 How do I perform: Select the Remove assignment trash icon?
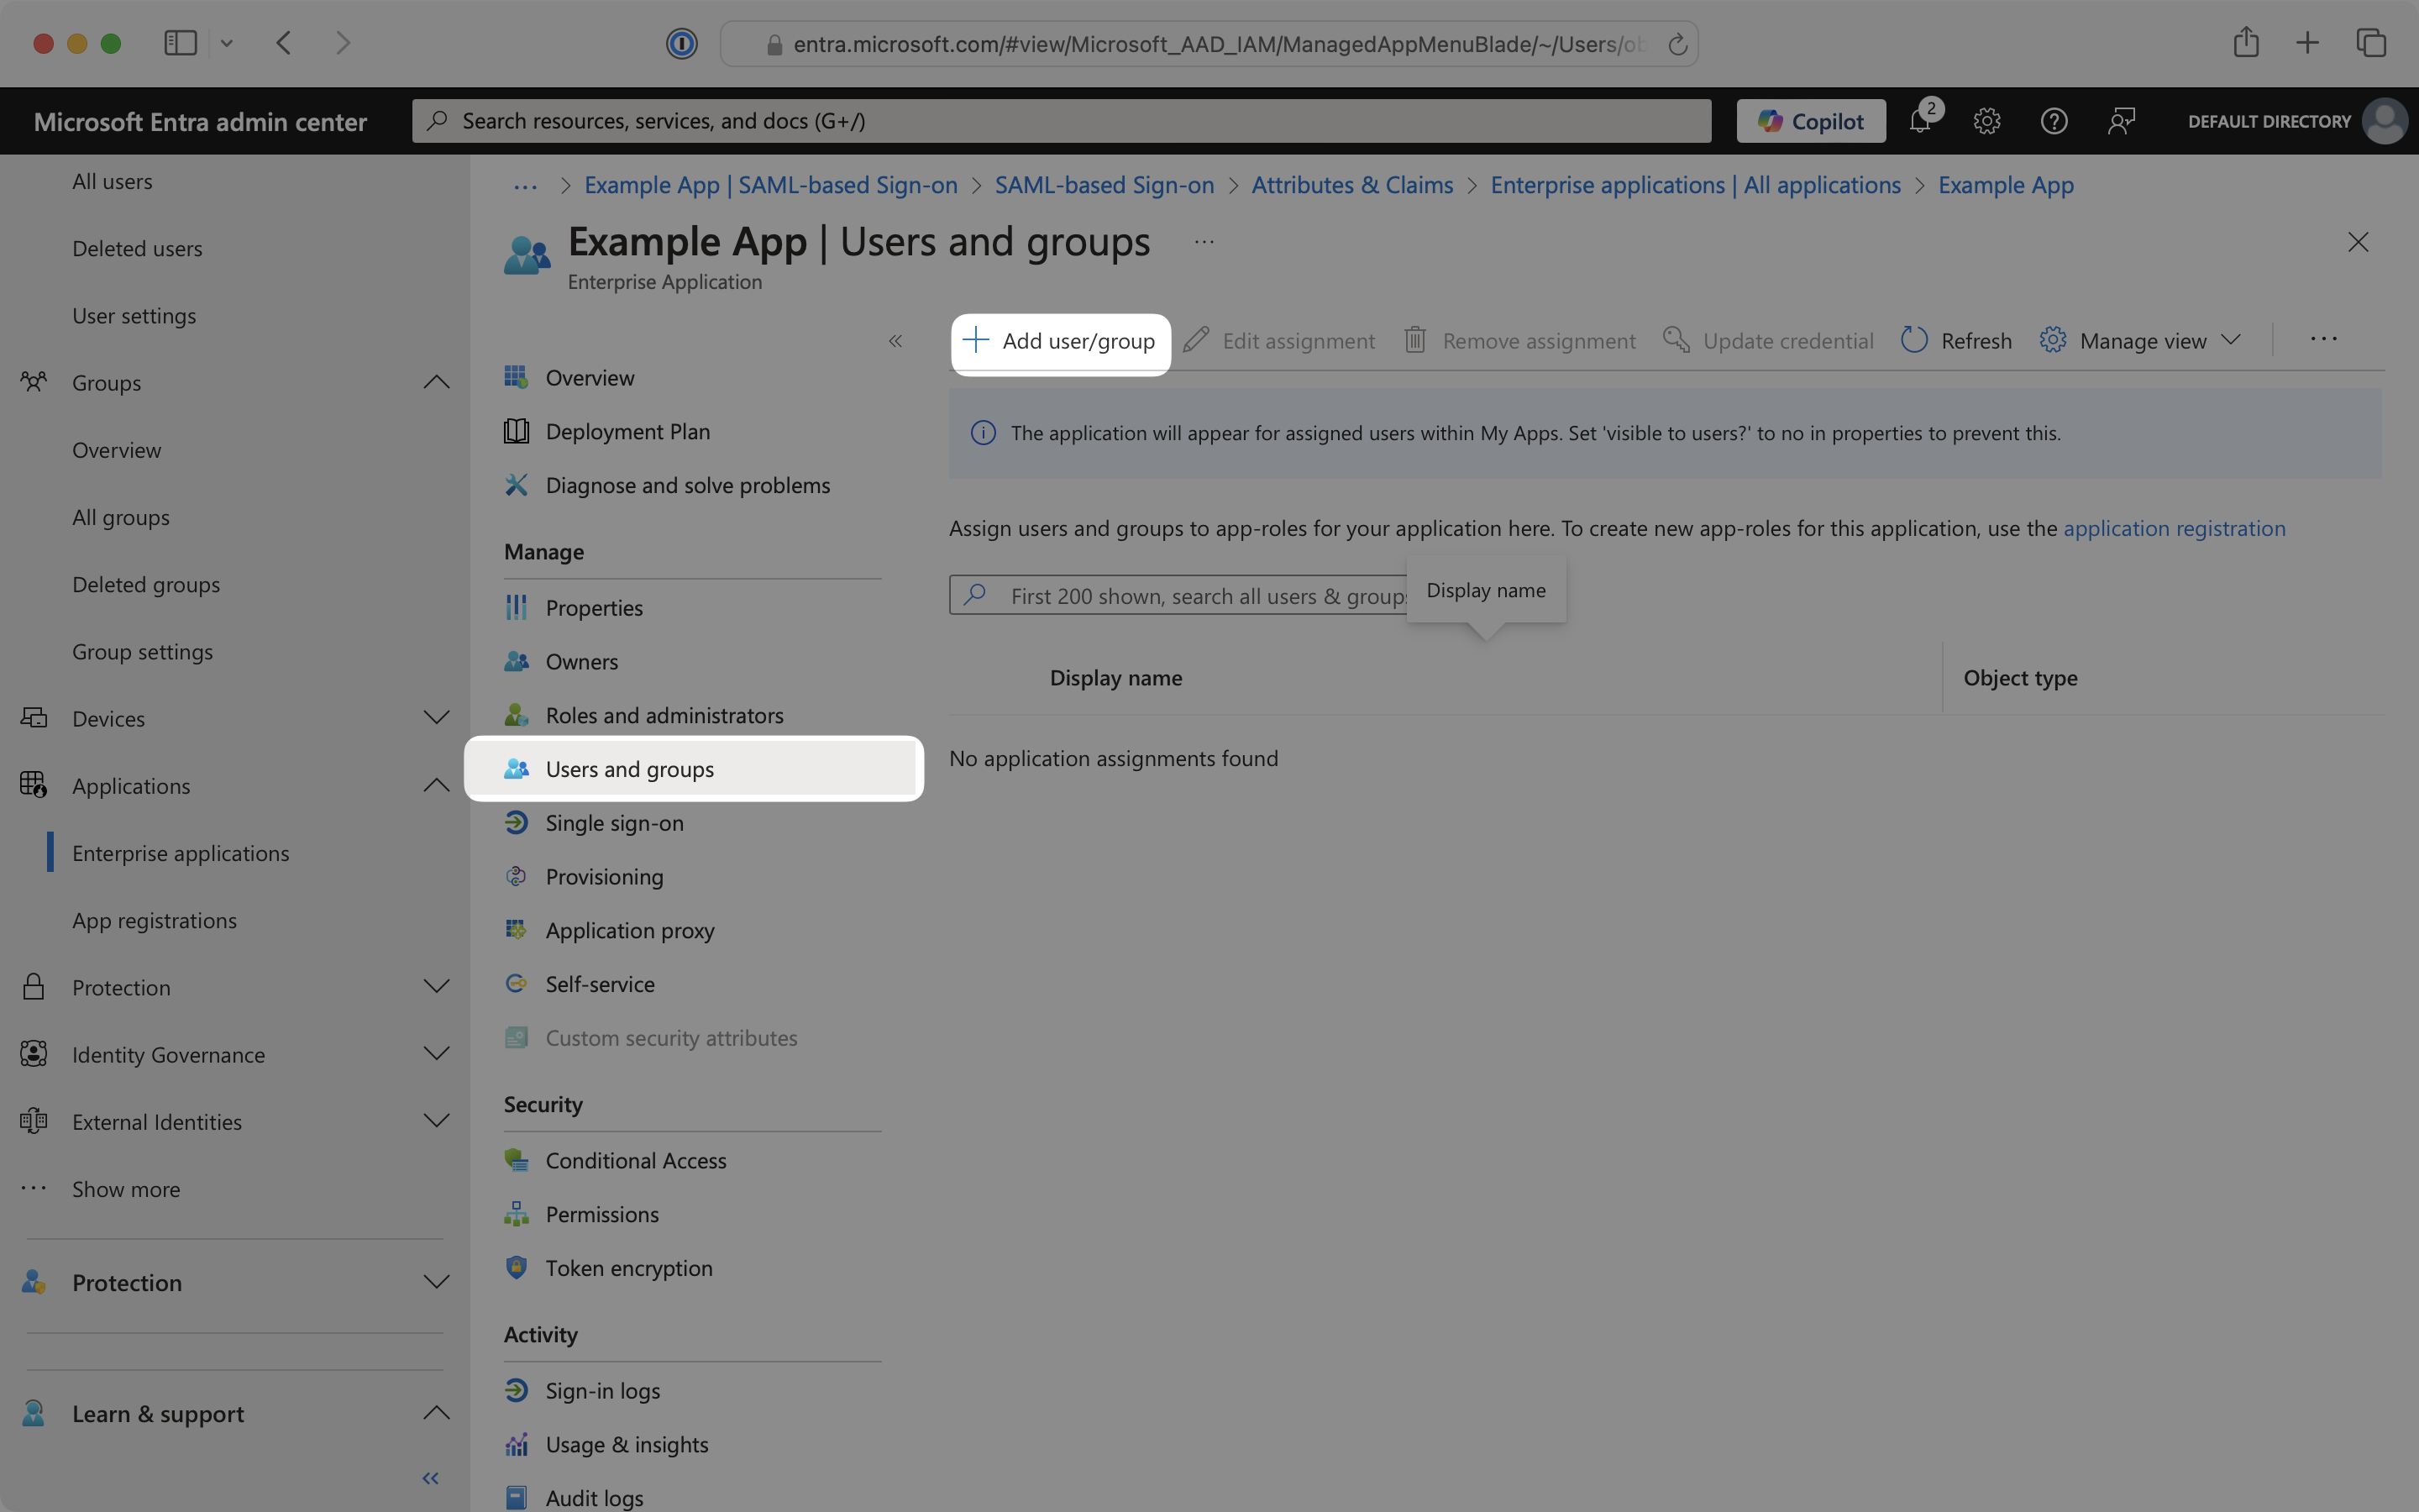click(x=1415, y=340)
